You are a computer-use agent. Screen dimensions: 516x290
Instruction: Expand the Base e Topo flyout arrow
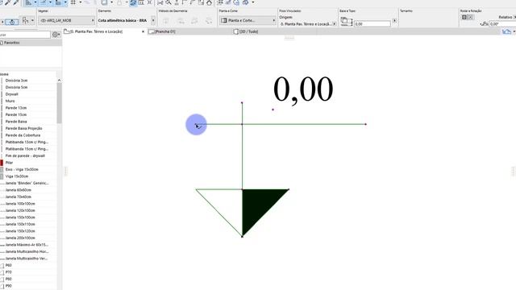pyautogui.click(x=394, y=21)
